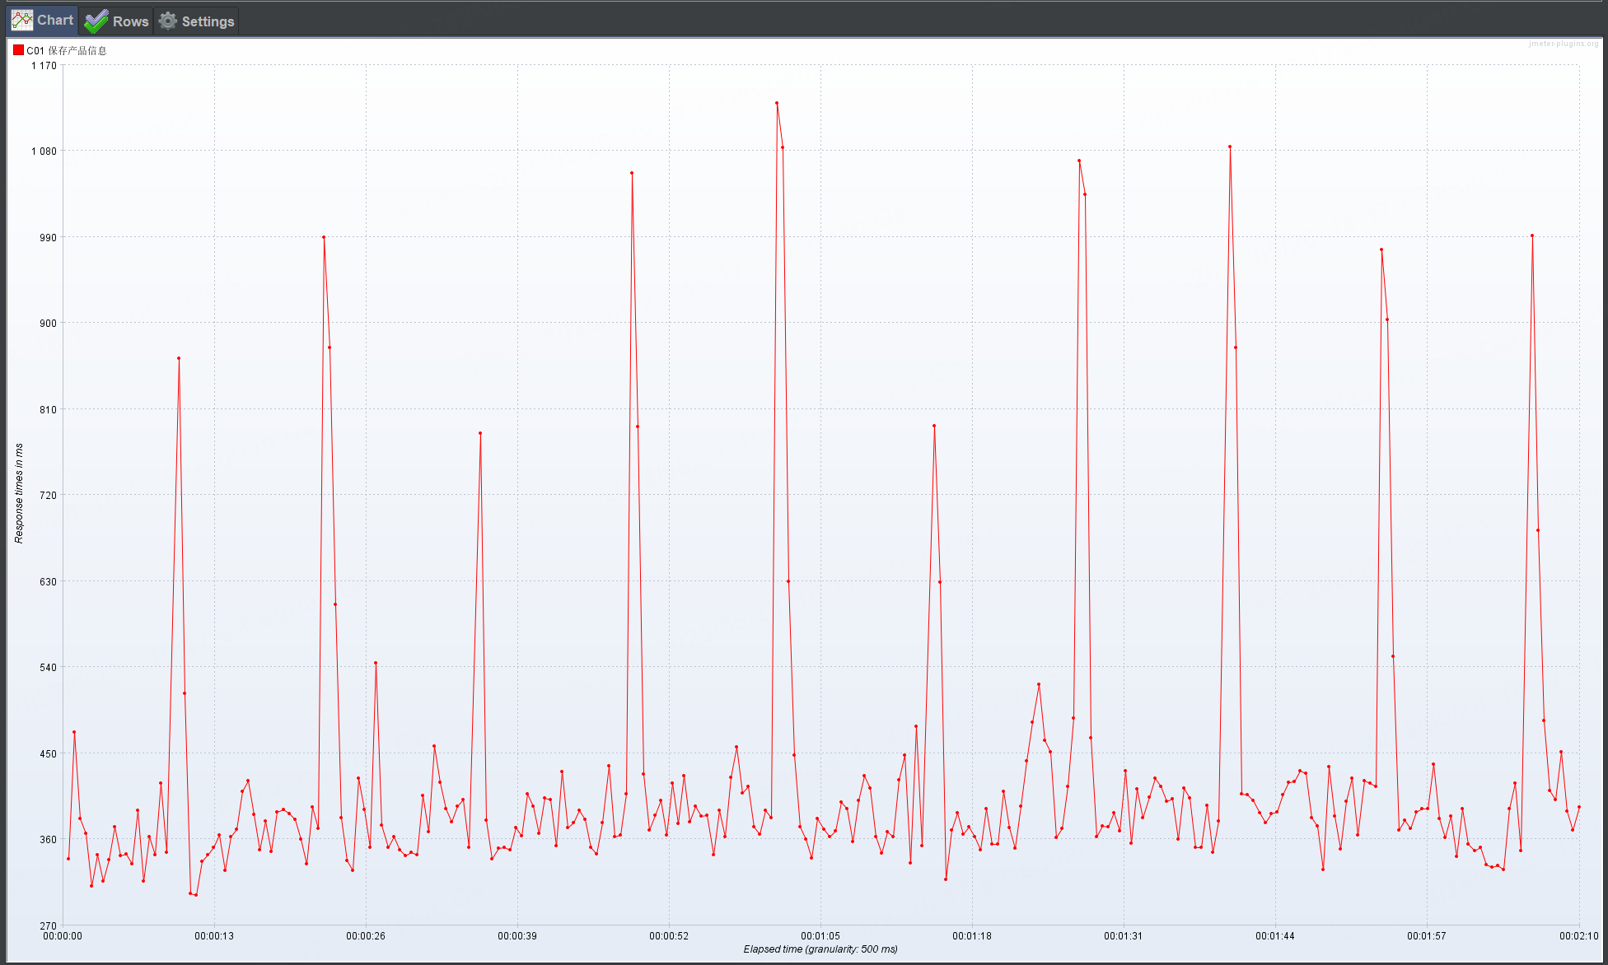This screenshot has width=1608, height=965.
Task: Click the Elapsed time granularity axis title
Action: point(820,949)
